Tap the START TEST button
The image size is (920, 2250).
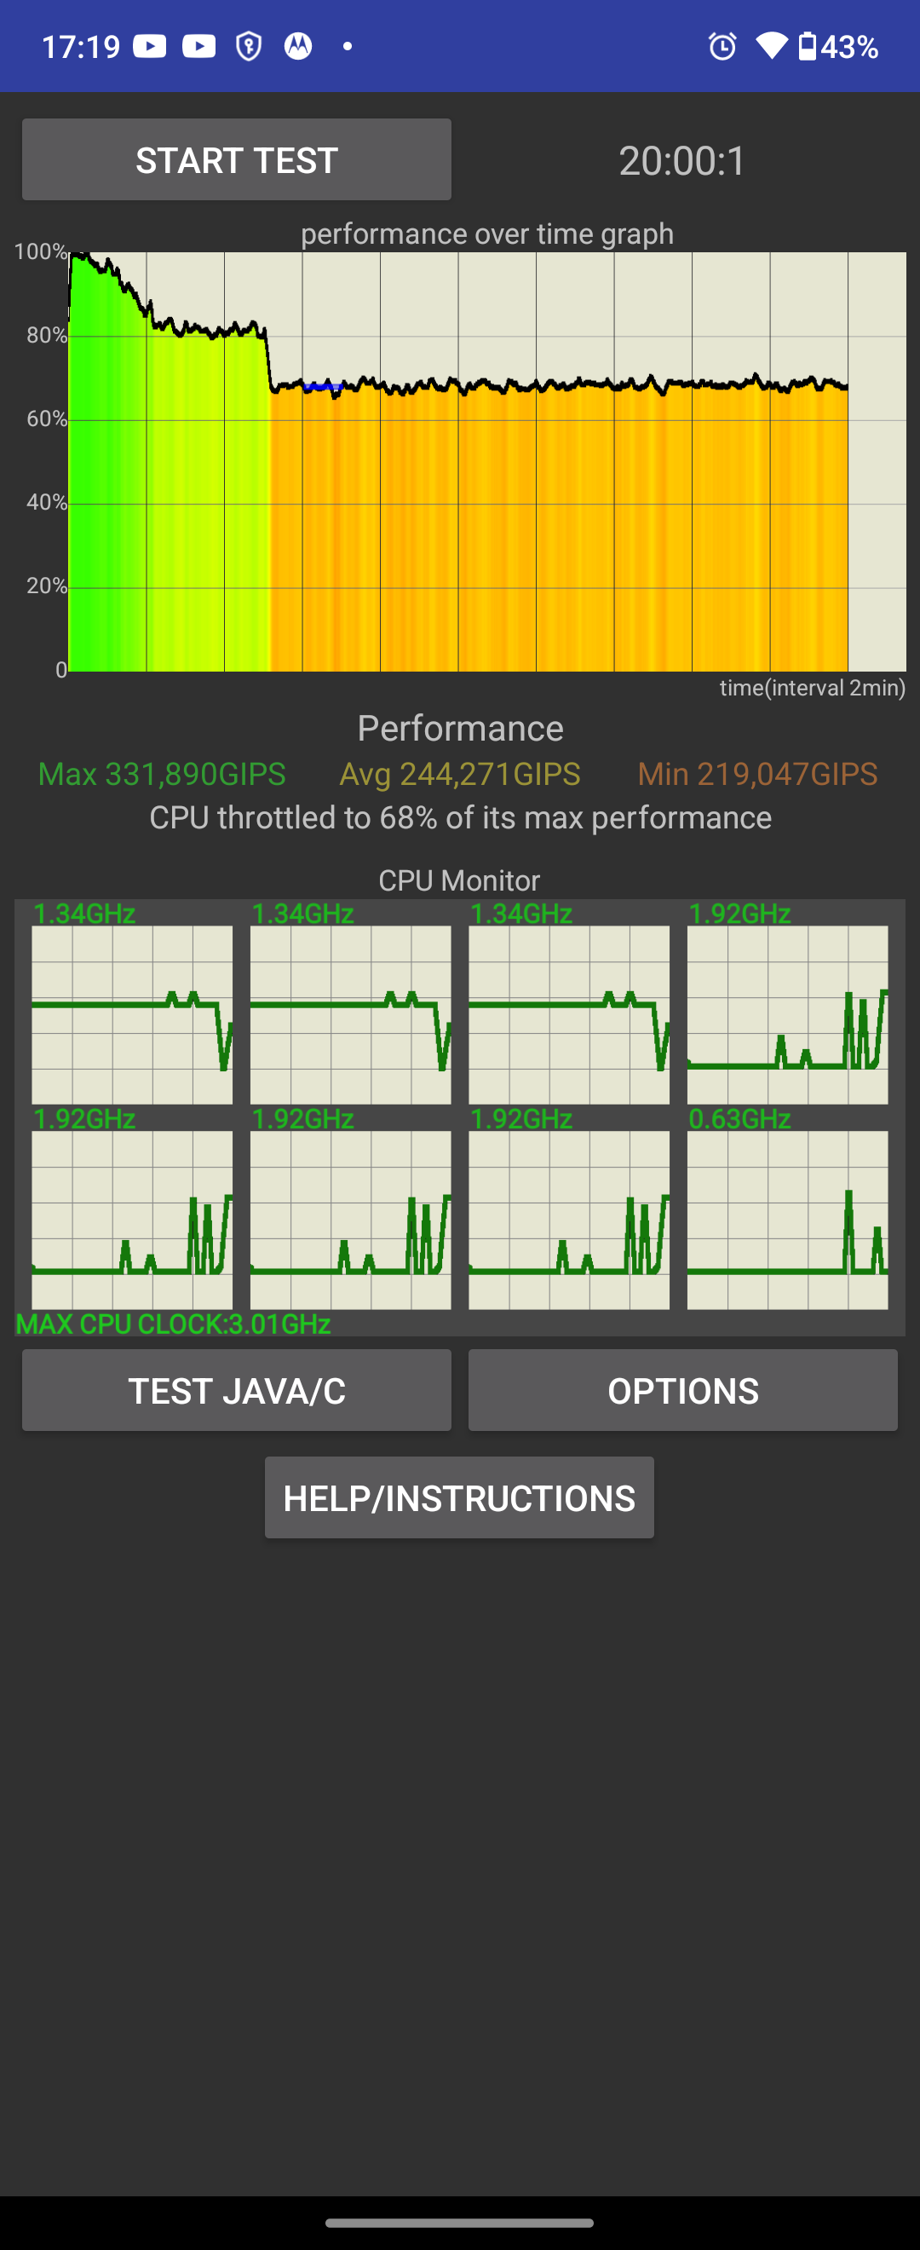(237, 160)
